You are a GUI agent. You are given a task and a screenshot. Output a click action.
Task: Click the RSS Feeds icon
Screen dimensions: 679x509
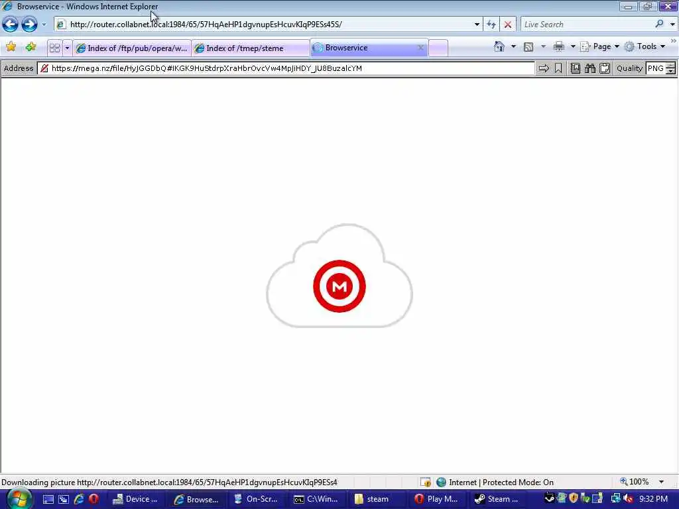click(528, 47)
